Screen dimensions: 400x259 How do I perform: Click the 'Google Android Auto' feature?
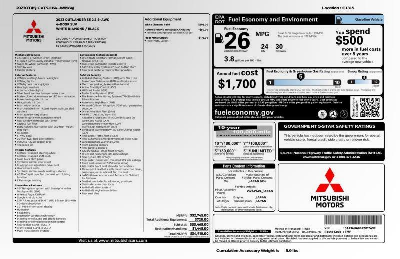pos(29,198)
